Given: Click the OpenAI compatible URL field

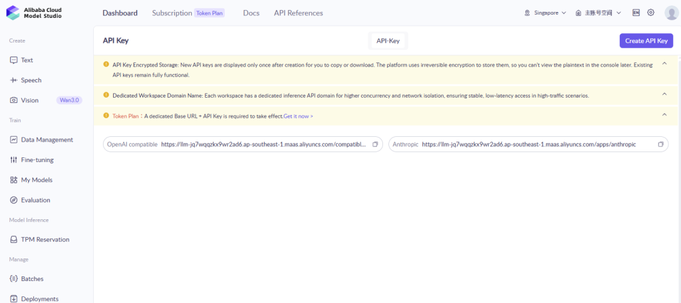Looking at the screenshot, I should pyautogui.click(x=243, y=145).
